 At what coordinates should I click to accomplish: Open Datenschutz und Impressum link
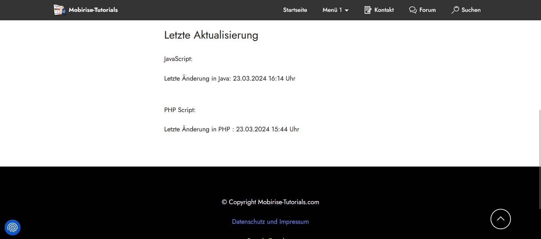(270, 222)
